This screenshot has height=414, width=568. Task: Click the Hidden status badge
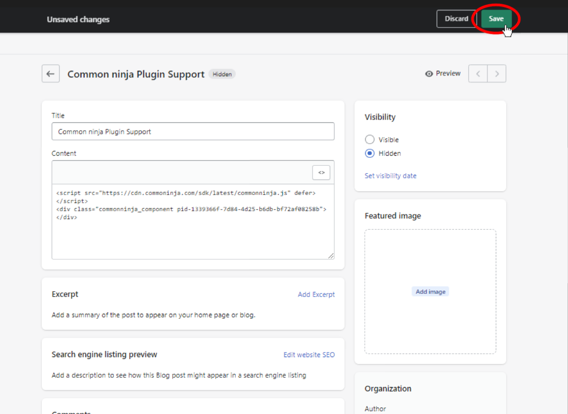pos(222,74)
